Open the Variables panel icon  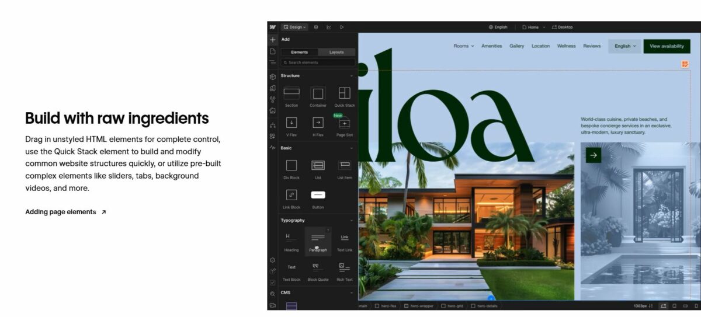[x=273, y=99]
